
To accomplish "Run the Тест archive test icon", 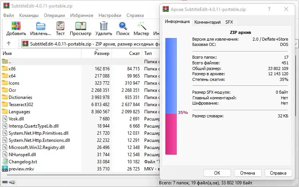I will click(60, 26).
